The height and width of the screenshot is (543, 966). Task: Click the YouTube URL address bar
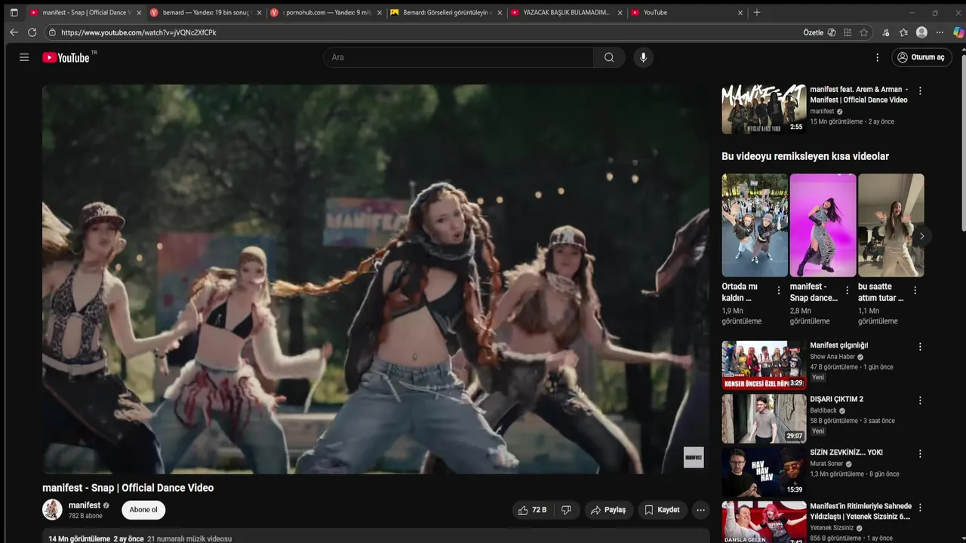423,32
